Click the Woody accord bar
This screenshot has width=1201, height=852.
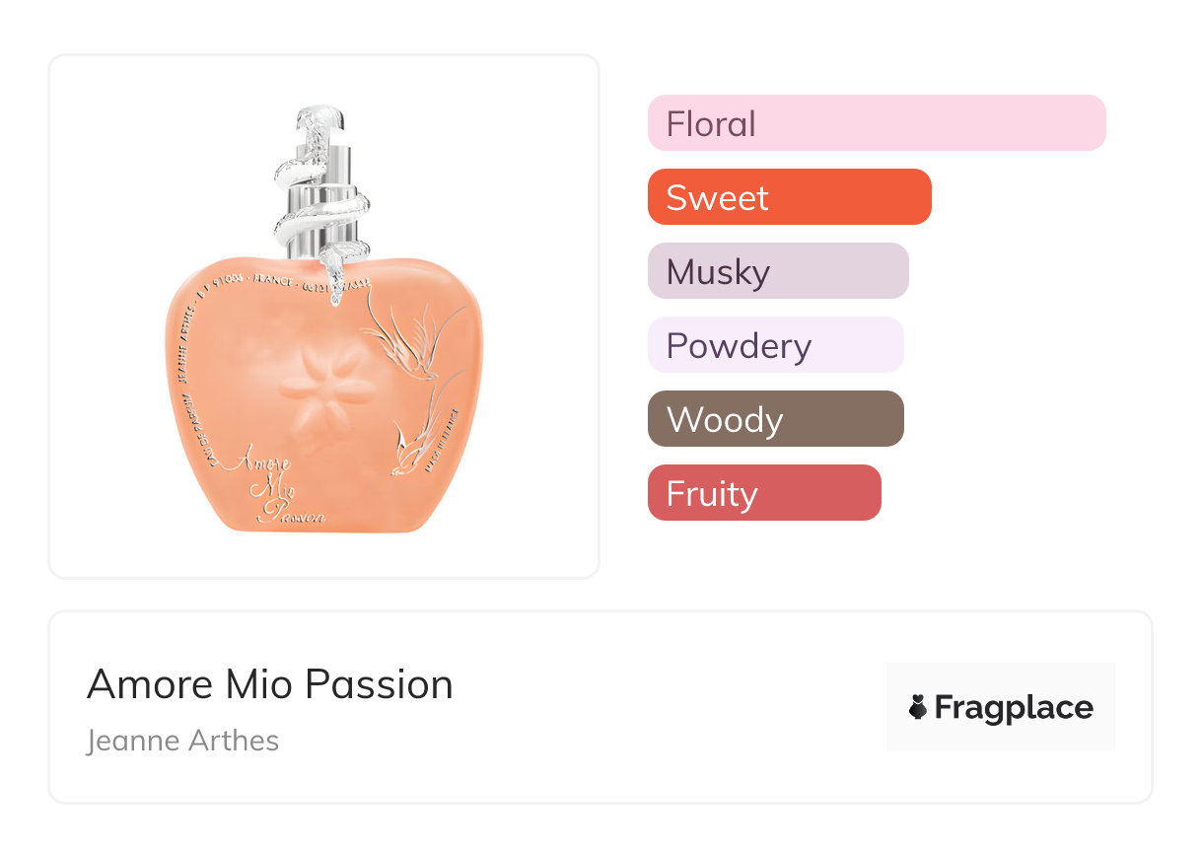coord(775,419)
